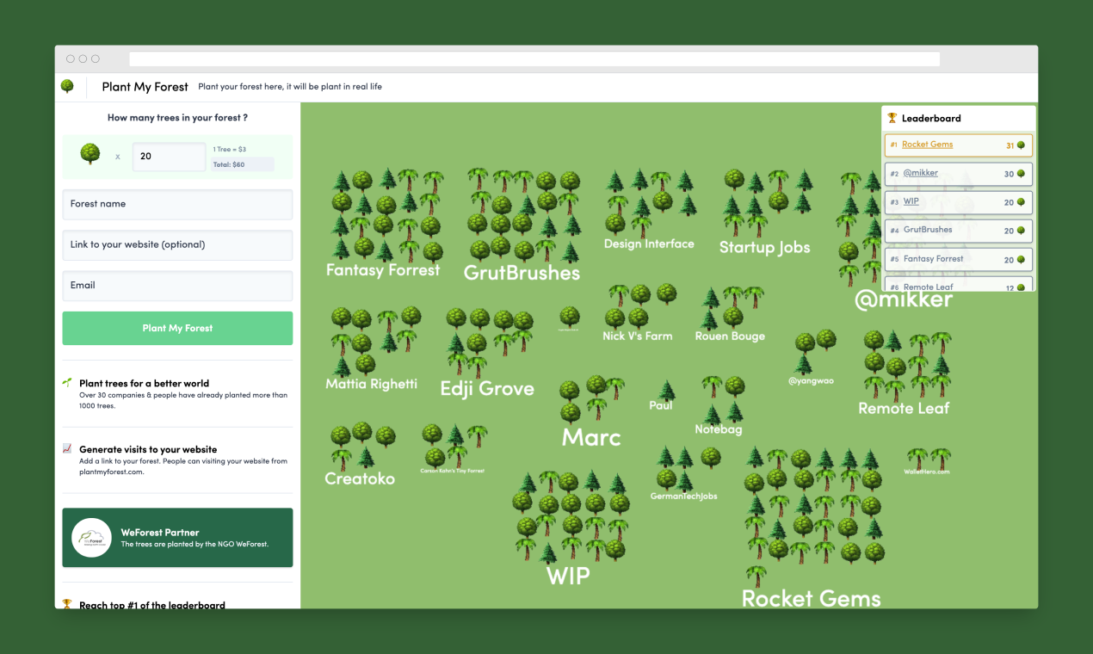
Task: Click the tree emoji beside the quantity field
Action: pyautogui.click(x=89, y=155)
